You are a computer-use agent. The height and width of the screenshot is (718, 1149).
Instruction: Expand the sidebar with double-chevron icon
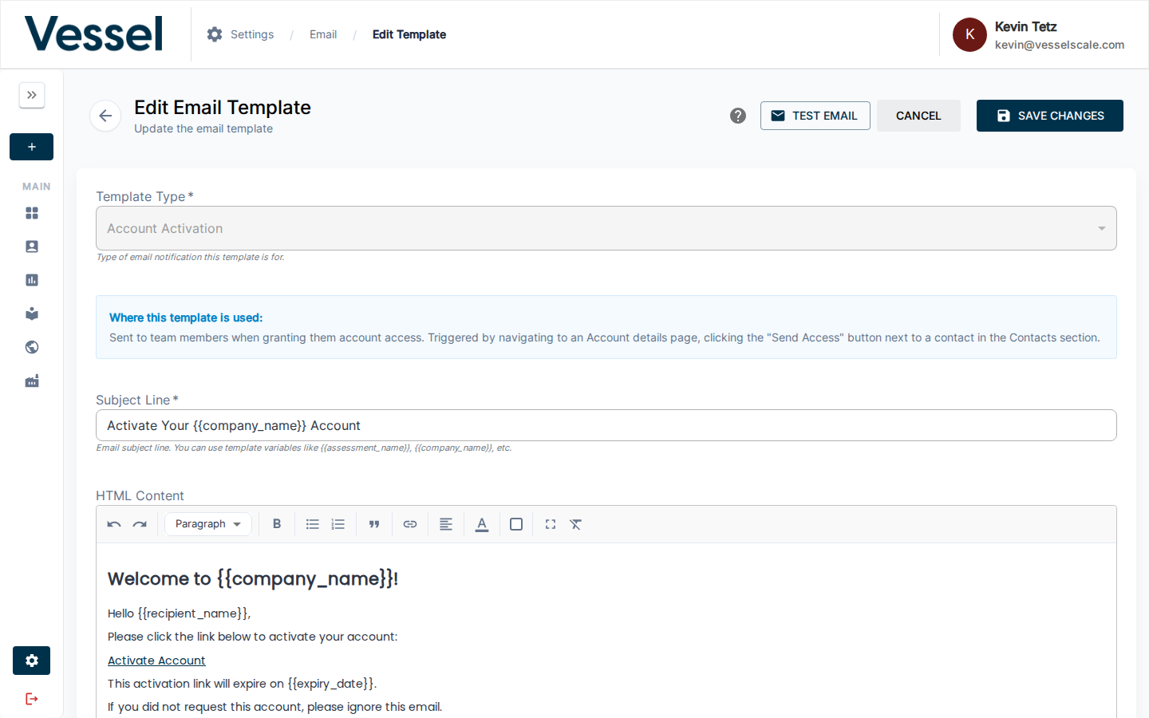(32, 95)
